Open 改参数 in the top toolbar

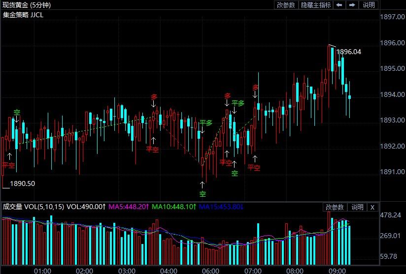pyautogui.click(x=286, y=5)
